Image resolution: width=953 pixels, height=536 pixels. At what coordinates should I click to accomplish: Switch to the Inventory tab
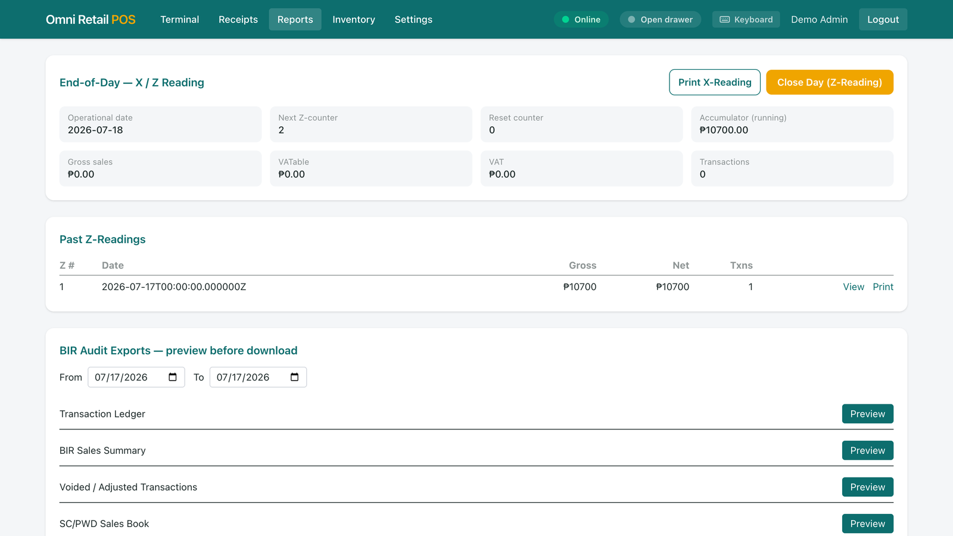tap(354, 20)
